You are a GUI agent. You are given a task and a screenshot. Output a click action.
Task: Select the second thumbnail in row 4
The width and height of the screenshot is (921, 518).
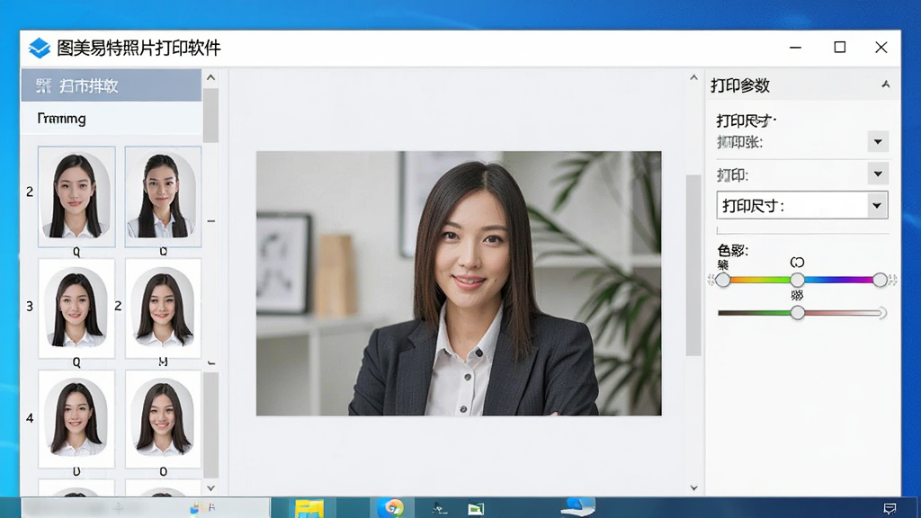(x=163, y=419)
